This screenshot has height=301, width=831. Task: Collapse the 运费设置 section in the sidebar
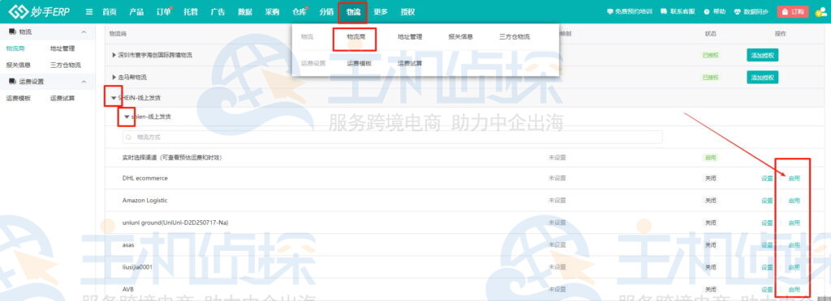coord(84,82)
